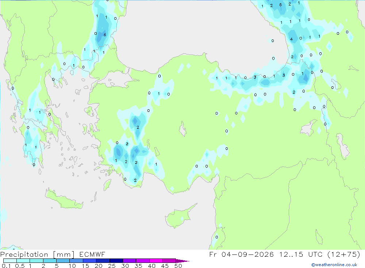Click the ECMWF model label
This screenshot has width=365, height=268.
(92, 254)
